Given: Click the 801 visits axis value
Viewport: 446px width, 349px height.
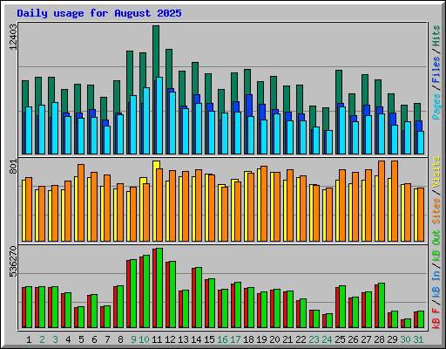Looking at the screenshot, I should click(13, 167).
